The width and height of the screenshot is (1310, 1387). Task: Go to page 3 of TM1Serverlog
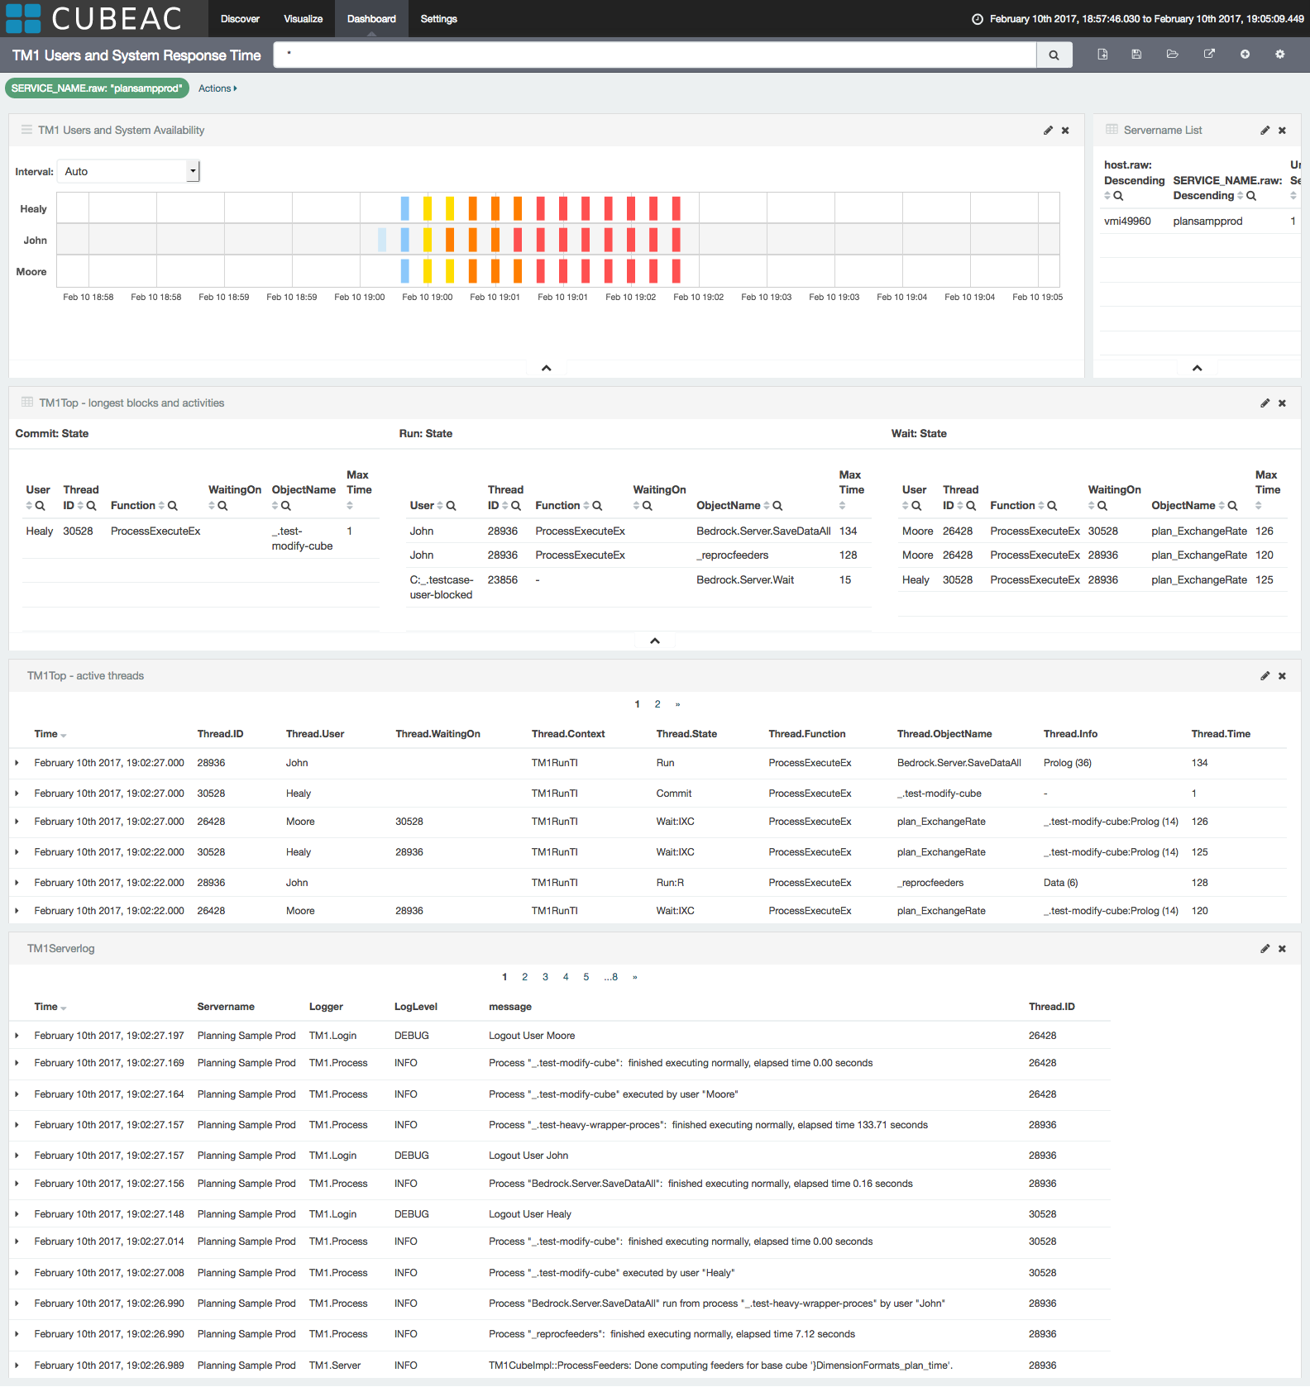(545, 977)
